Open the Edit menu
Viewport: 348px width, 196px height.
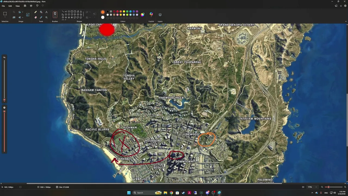(x=10, y=6)
